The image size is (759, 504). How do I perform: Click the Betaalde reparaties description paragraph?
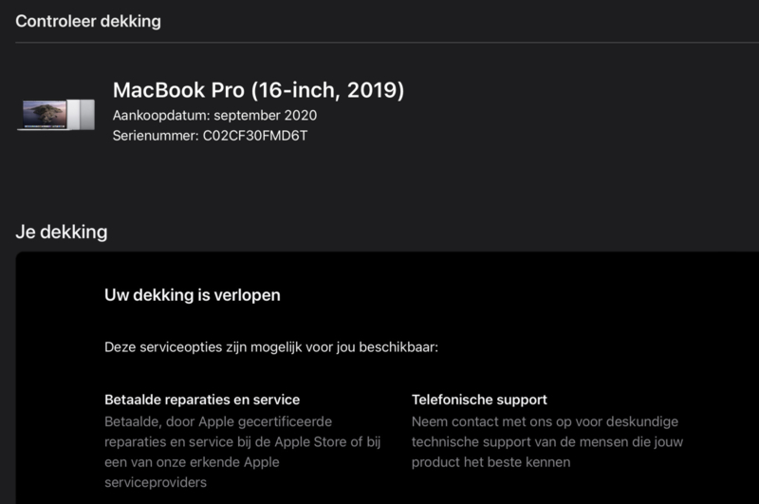(243, 452)
